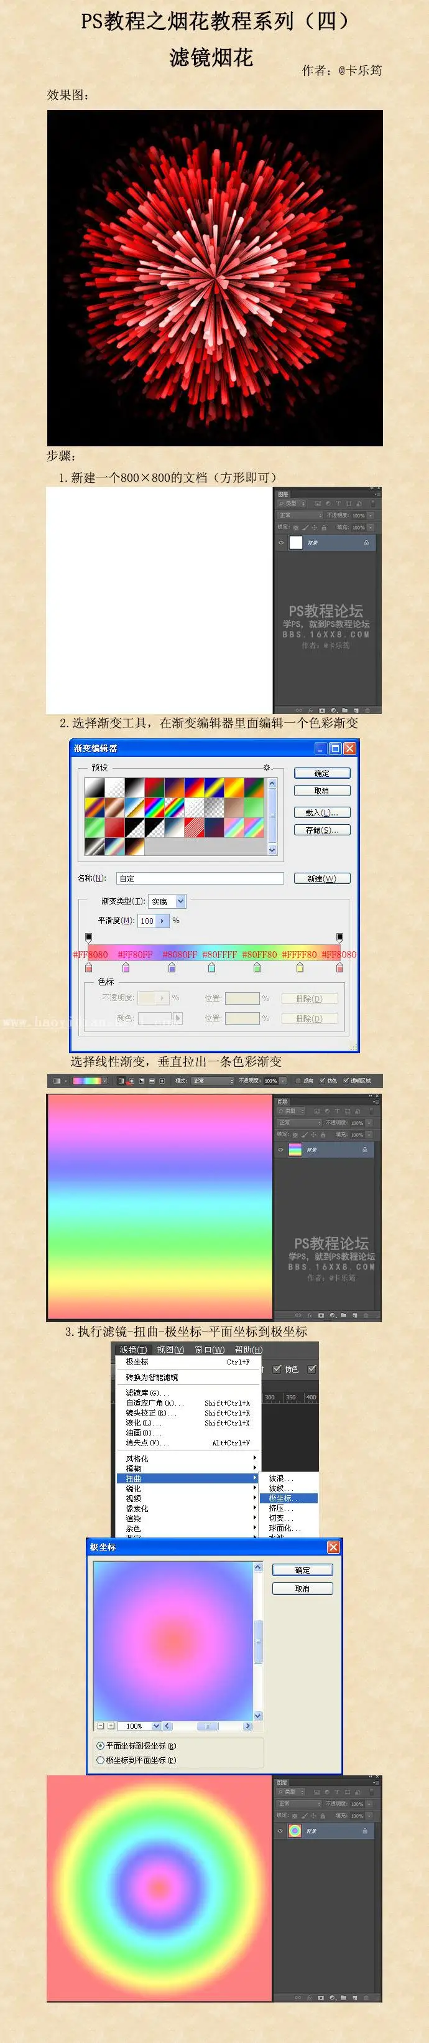Hide the circular-gradient 背景 layer eye icon

tap(280, 1831)
